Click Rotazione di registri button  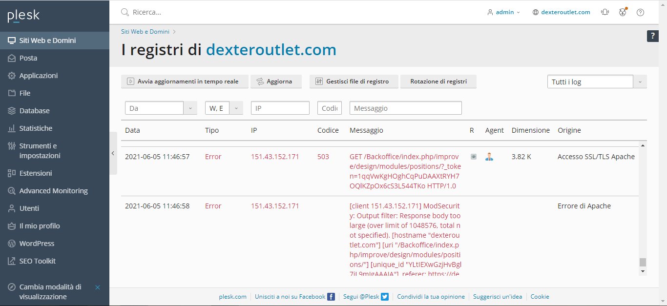438,82
